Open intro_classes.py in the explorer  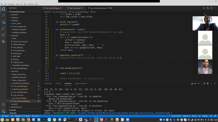click(20, 26)
